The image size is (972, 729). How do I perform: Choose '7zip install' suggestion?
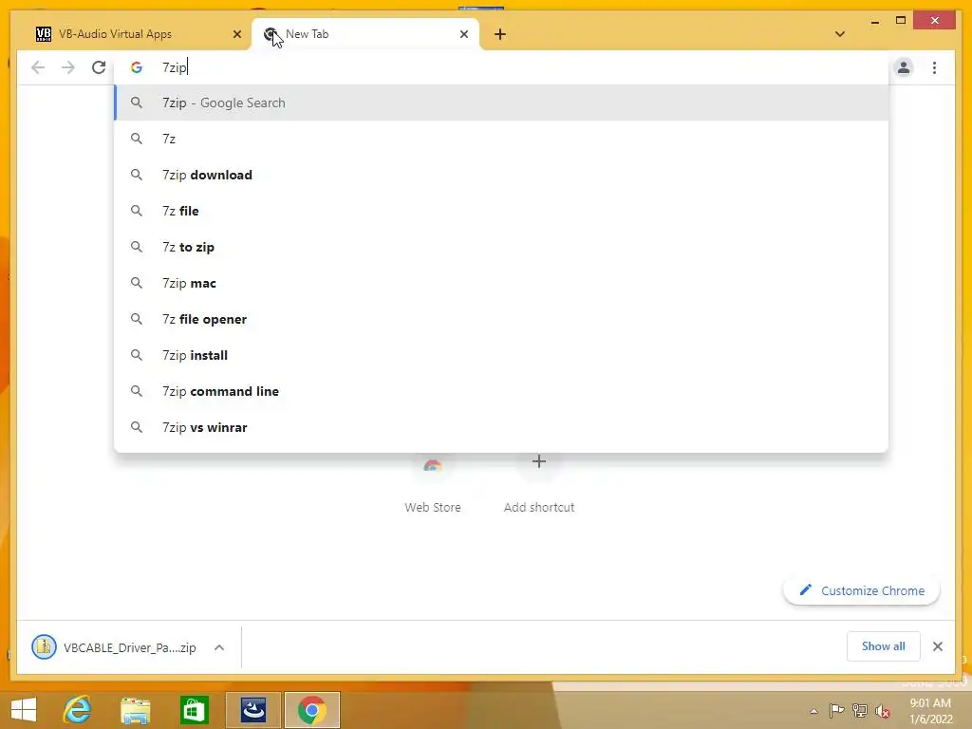501,355
